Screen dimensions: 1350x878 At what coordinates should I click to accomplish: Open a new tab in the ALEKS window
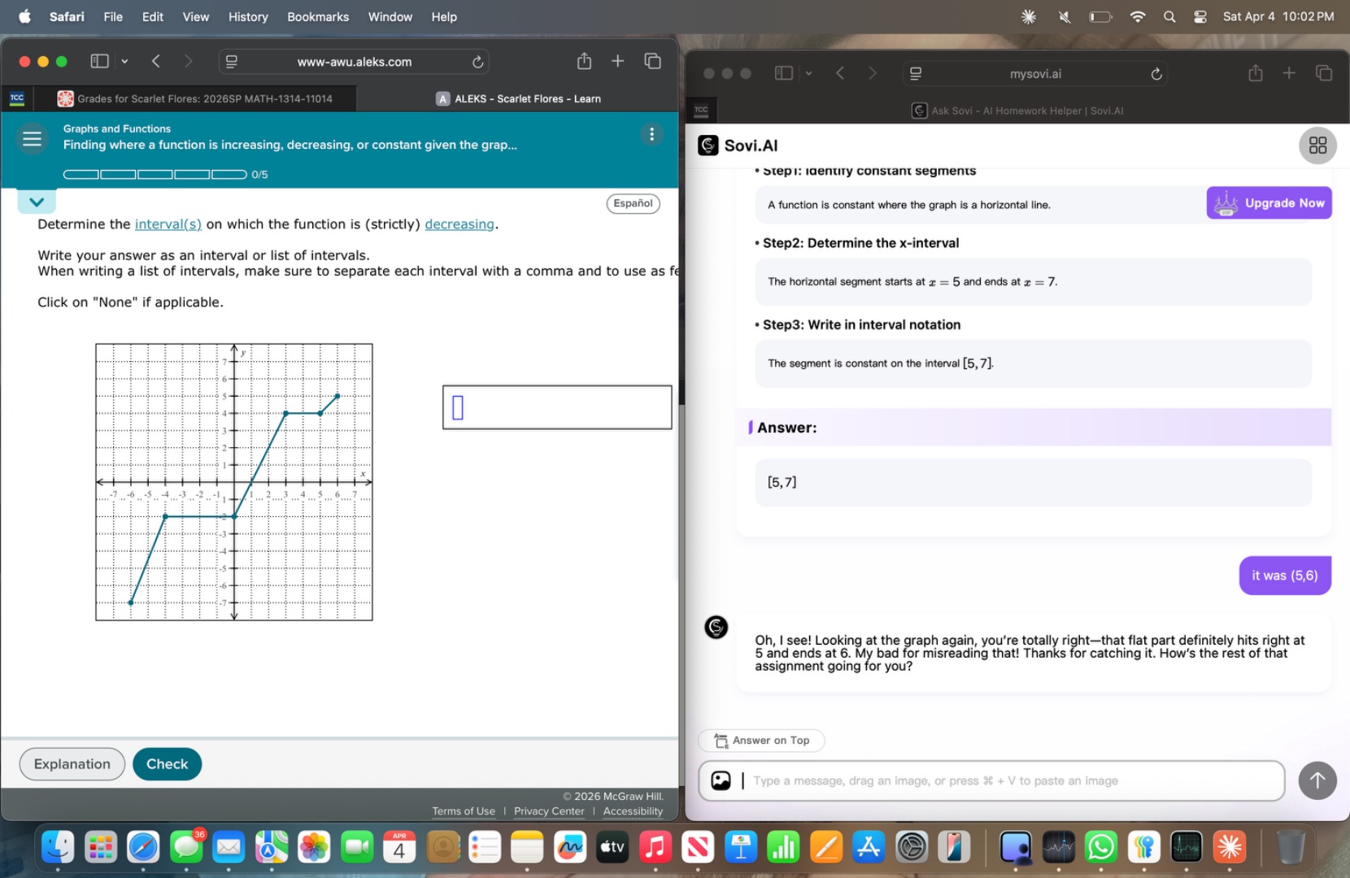tap(618, 61)
